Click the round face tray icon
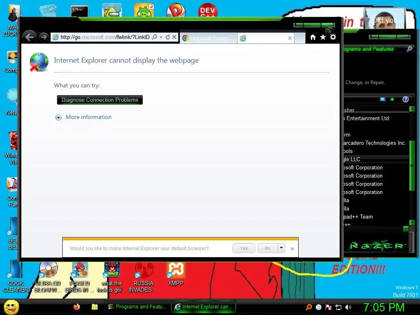 (318, 307)
